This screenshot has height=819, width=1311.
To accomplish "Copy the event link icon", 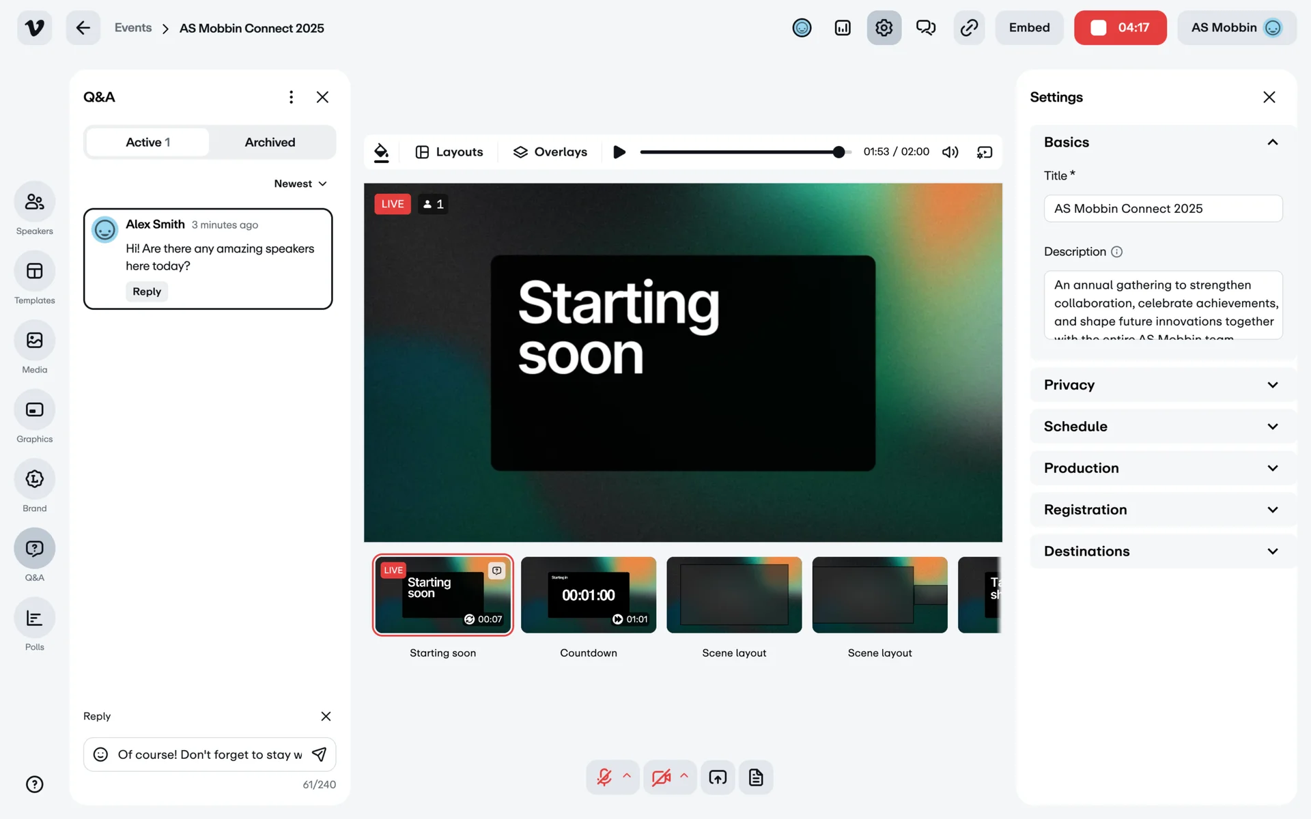I will (x=969, y=28).
